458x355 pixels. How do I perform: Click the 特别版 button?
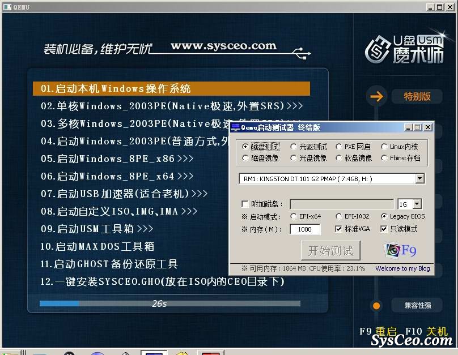tap(417, 96)
